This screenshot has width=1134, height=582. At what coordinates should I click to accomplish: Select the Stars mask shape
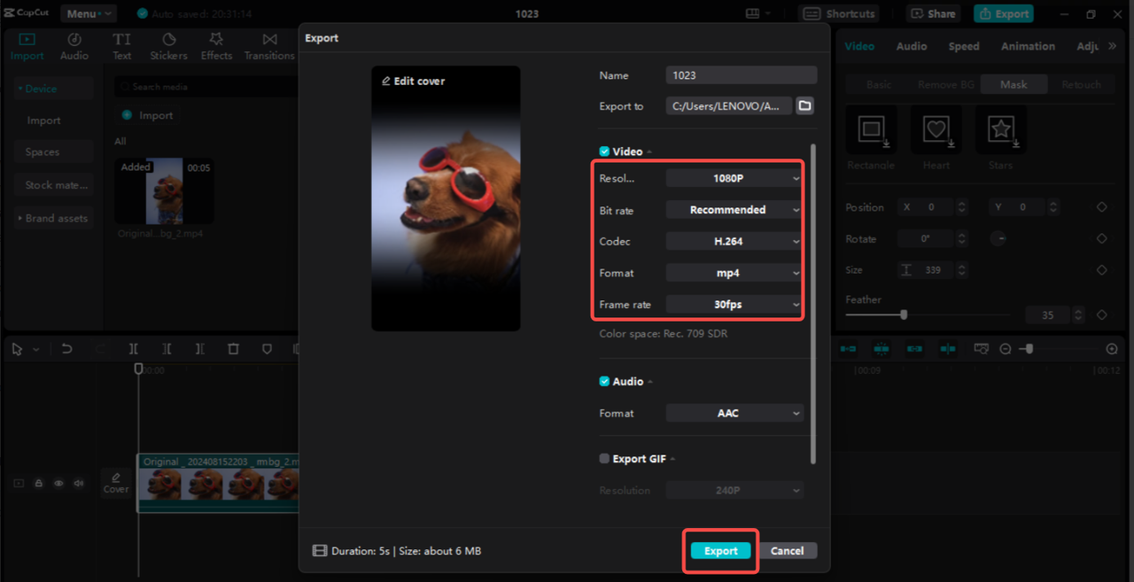[x=1001, y=130]
